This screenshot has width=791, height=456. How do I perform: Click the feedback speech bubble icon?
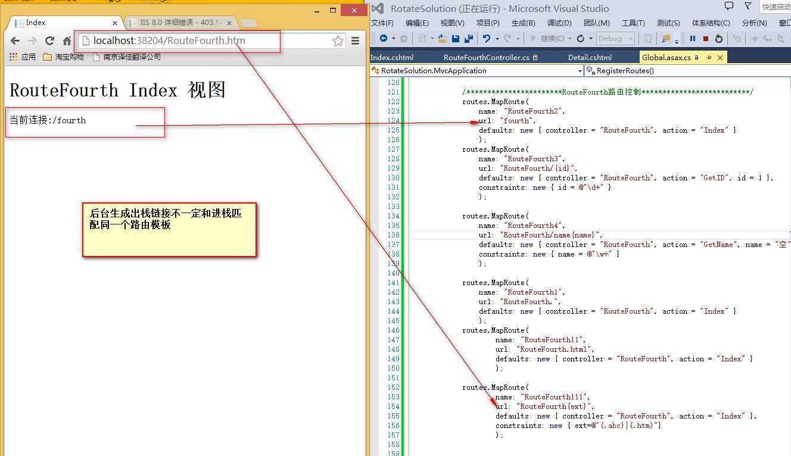[729, 6]
